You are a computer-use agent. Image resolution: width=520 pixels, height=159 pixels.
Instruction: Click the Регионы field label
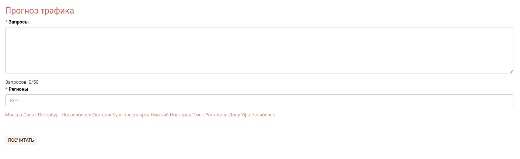tap(18, 89)
